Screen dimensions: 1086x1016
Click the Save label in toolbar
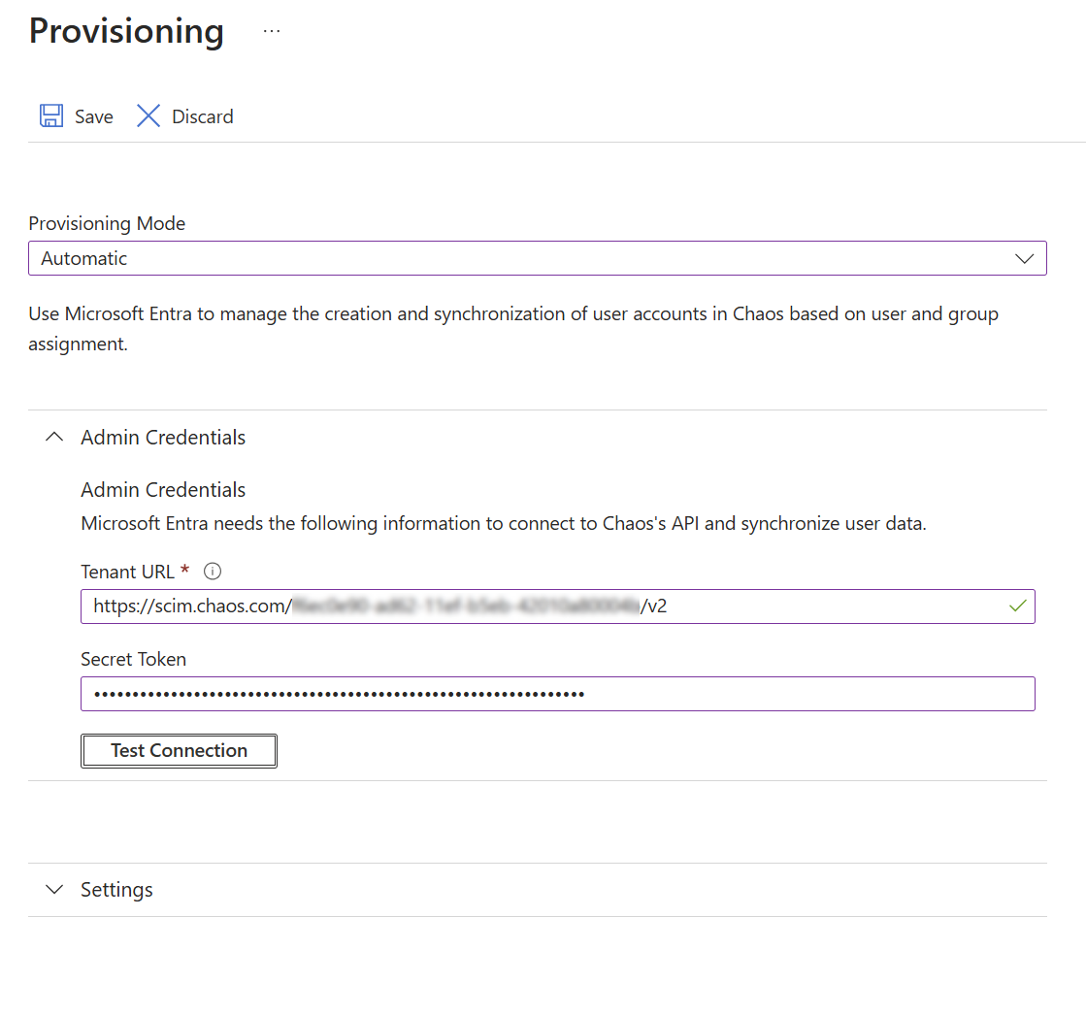coord(94,116)
